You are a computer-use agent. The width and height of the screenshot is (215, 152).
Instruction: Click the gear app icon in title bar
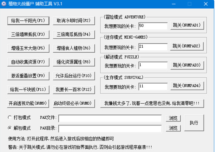click(x=4, y=4)
